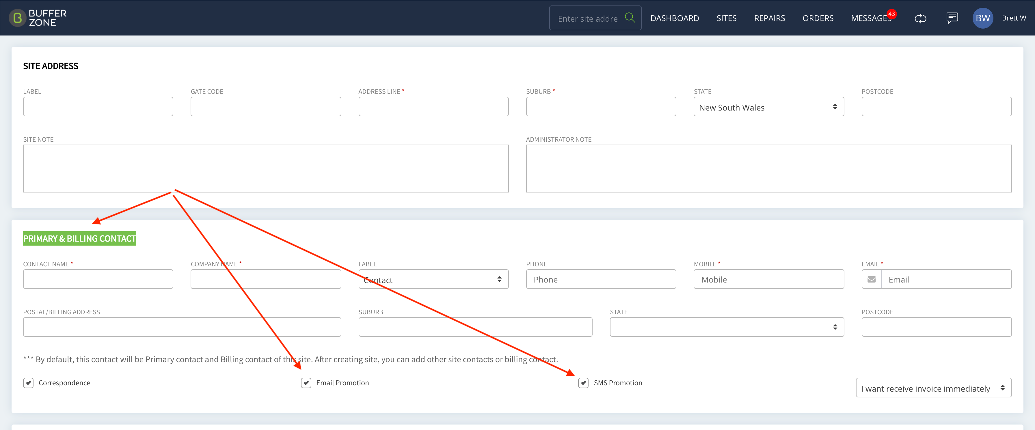The width and height of the screenshot is (1035, 430).
Task: Go to the Dashboard menu
Action: (x=675, y=18)
